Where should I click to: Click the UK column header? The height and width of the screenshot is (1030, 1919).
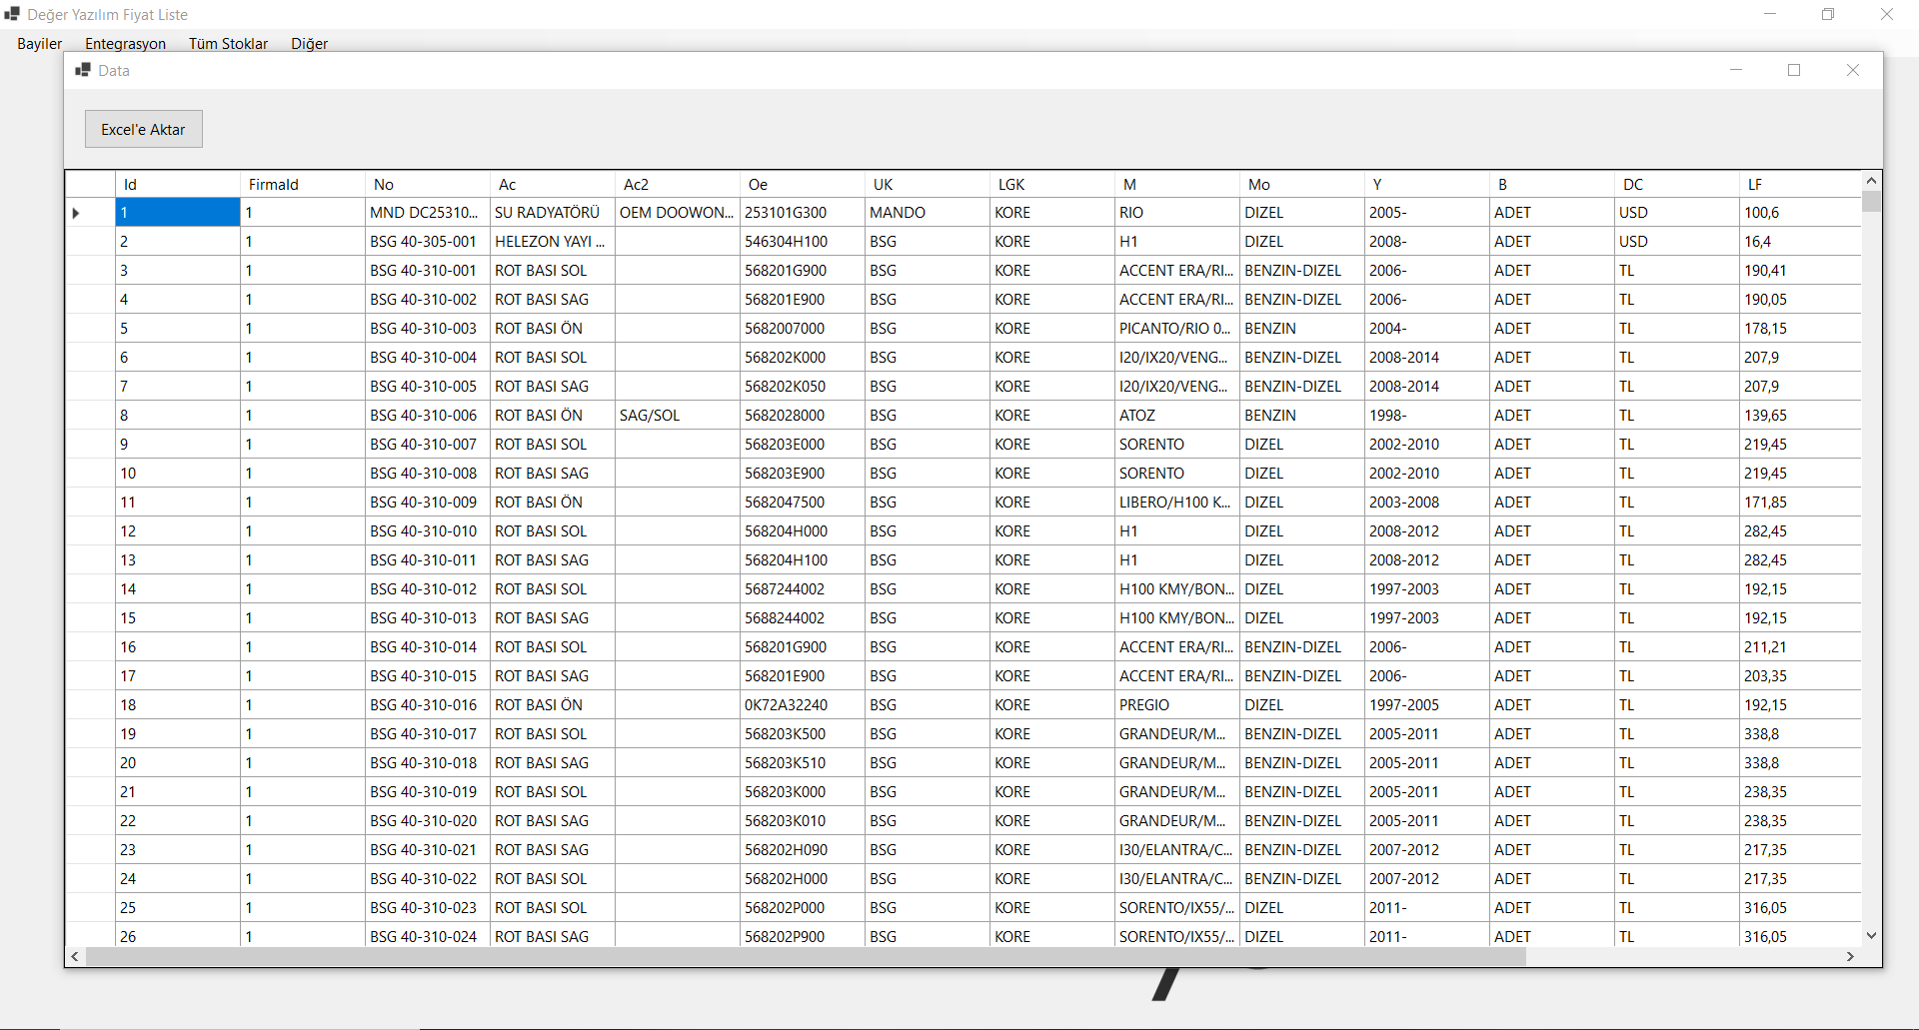pos(928,184)
